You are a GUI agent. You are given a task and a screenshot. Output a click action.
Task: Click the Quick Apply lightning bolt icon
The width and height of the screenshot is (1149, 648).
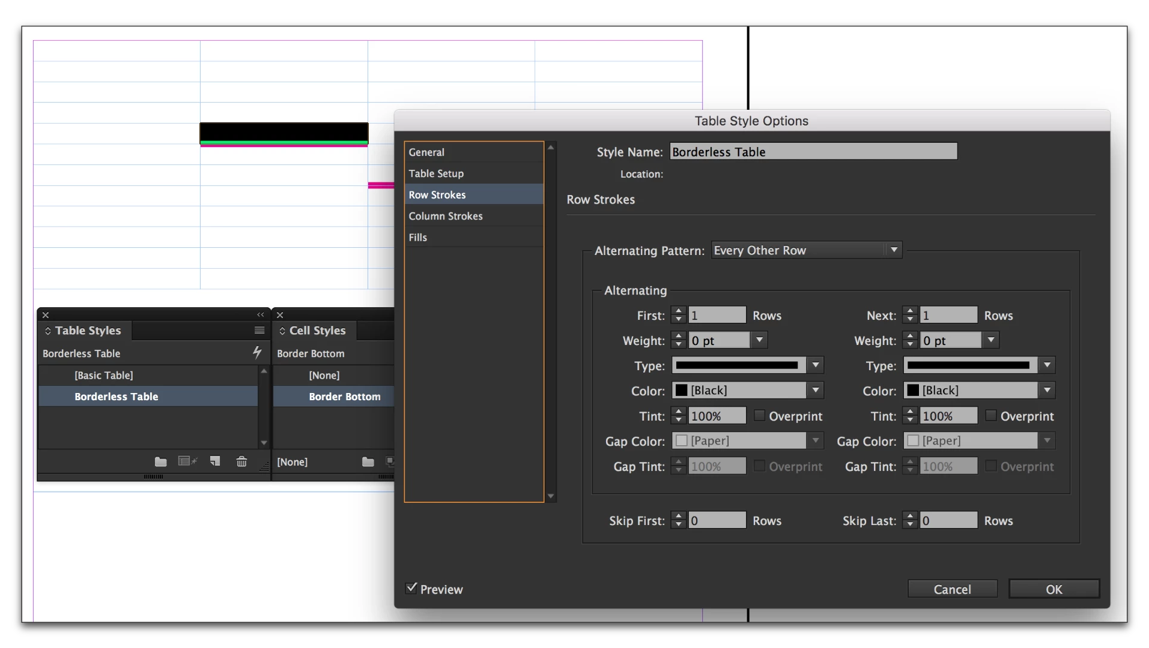pos(257,353)
